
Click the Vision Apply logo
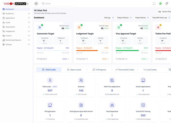pos(16,4)
